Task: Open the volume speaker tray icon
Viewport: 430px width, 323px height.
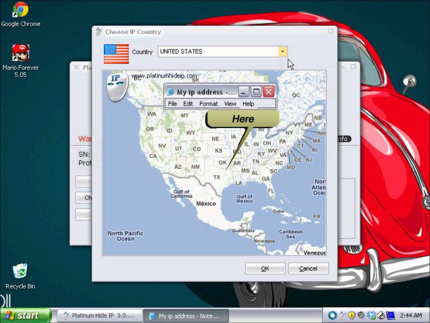Action: pyautogui.click(x=361, y=315)
